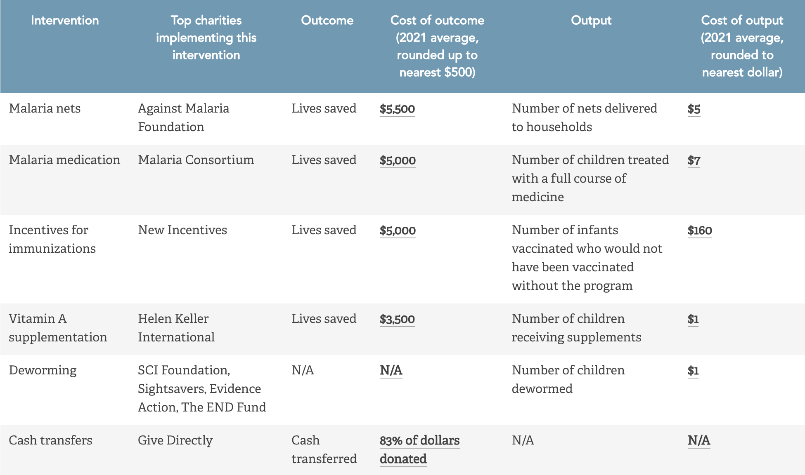Click the 'Top charities implementing this intervention' header
The width and height of the screenshot is (805, 475).
point(206,38)
